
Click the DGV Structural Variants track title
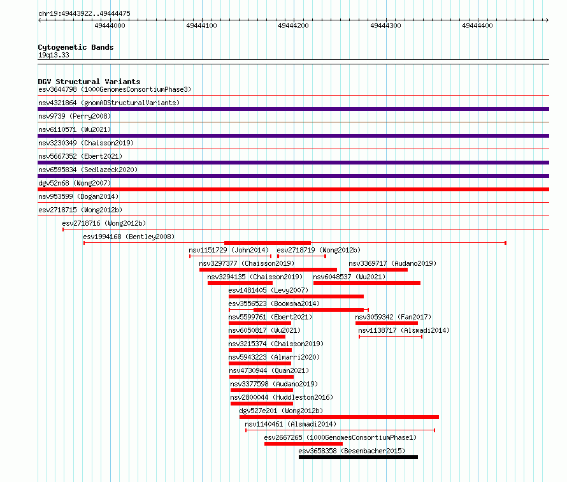[89, 82]
